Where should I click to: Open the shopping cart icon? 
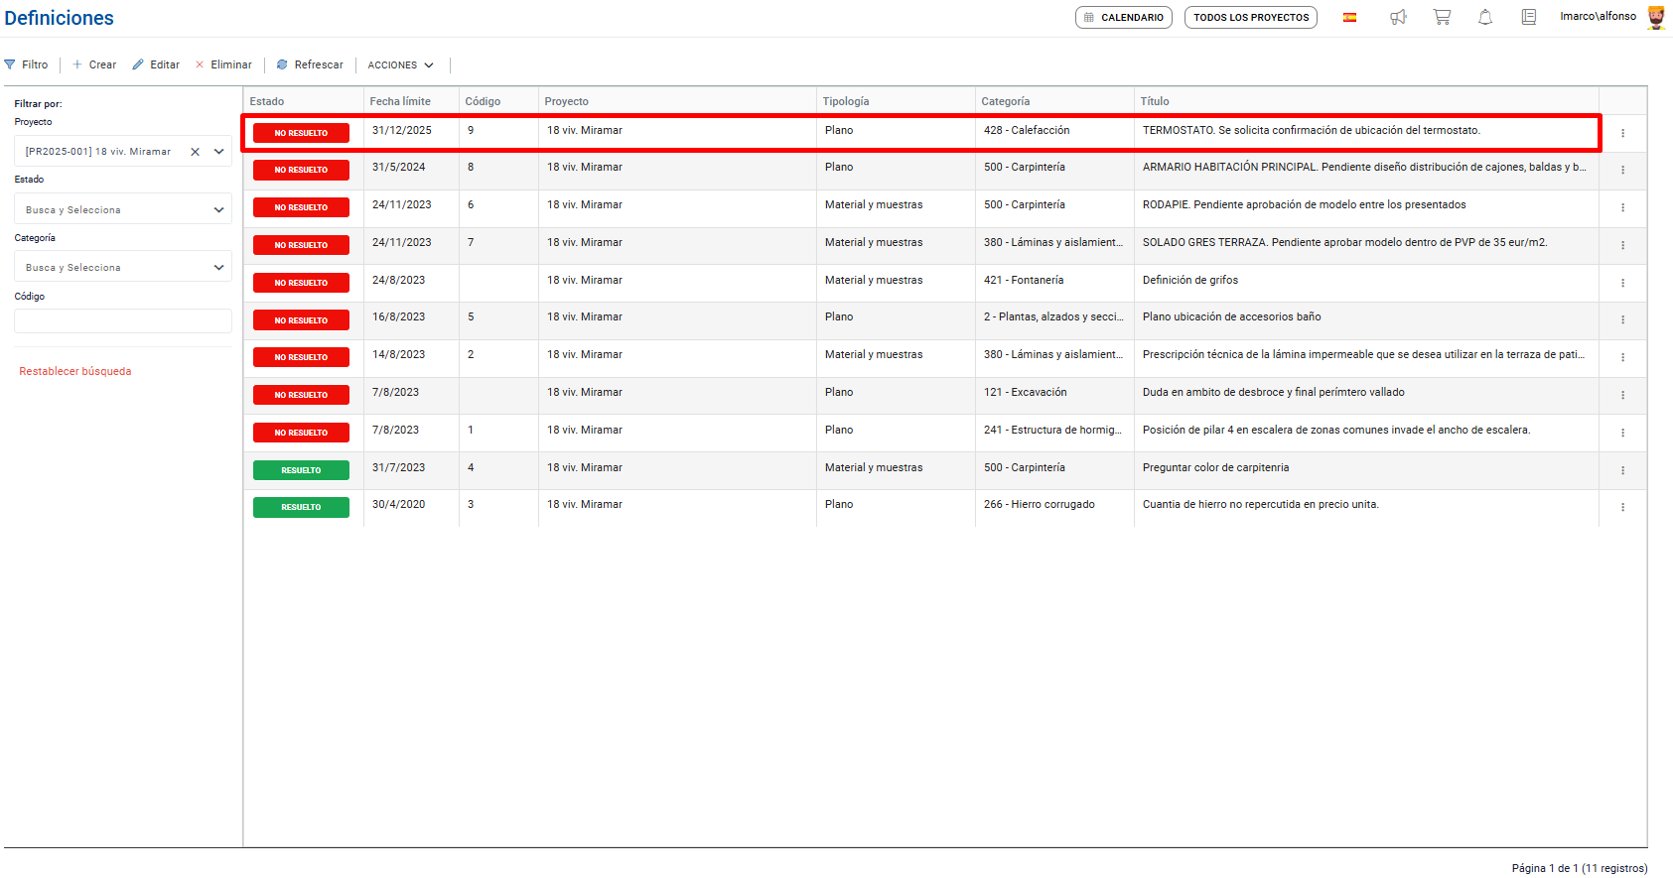click(1442, 17)
